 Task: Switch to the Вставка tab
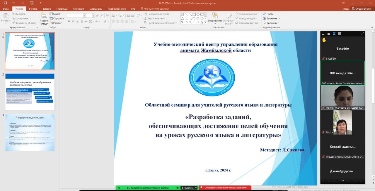33,9
